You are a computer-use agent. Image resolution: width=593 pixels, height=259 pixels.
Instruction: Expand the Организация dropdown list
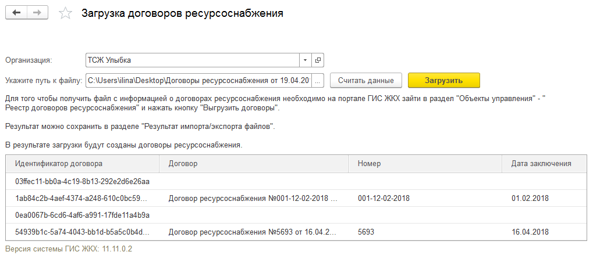305,60
